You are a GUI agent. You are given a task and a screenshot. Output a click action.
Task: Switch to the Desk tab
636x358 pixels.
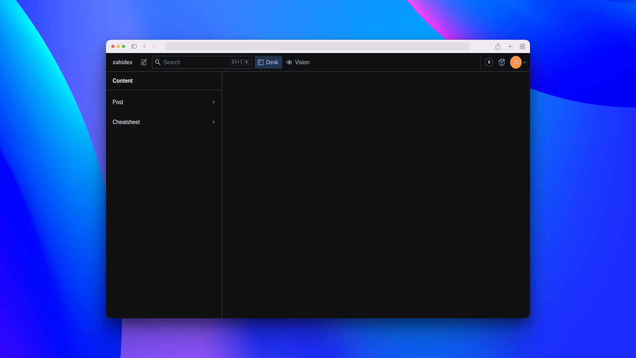(268, 62)
